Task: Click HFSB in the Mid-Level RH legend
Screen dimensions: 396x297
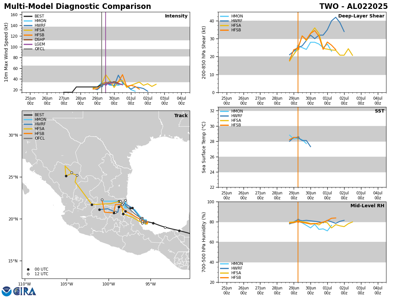Action: point(237,278)
